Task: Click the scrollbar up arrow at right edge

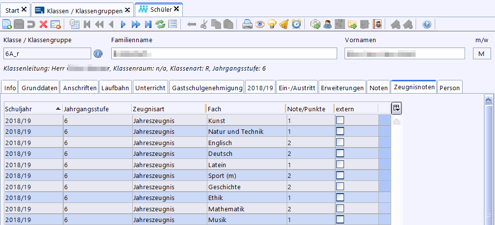Action: coord(489,100)
